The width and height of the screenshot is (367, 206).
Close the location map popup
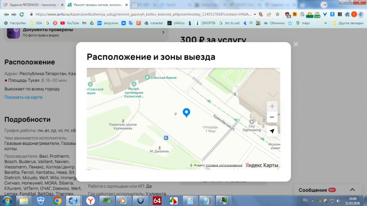point(296,44)
